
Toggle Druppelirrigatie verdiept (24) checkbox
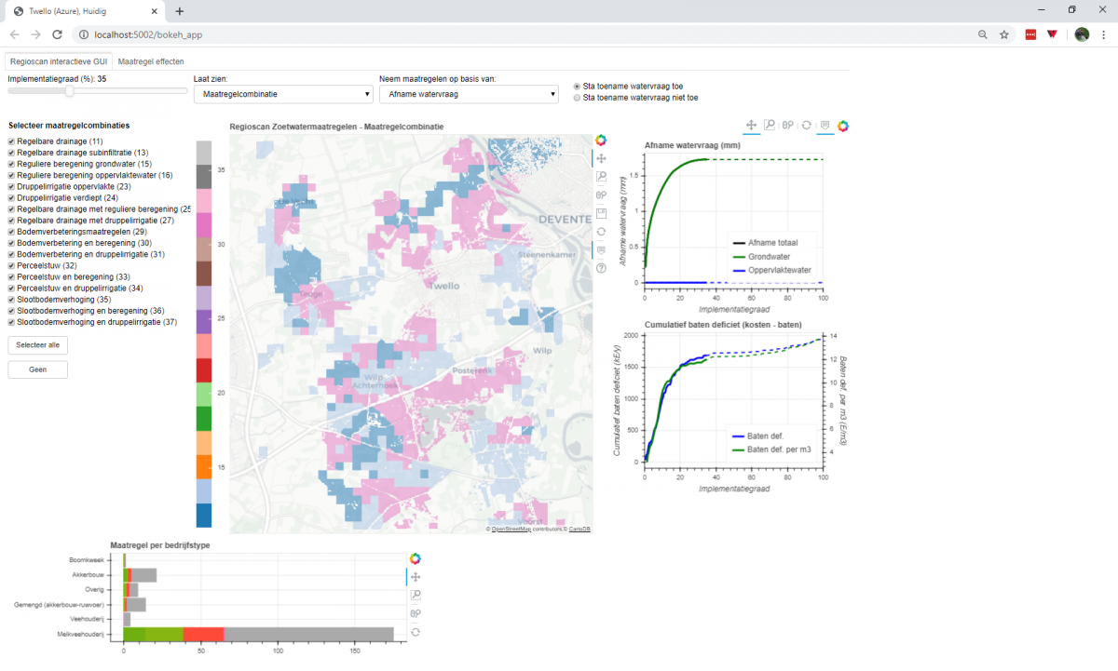11,197
